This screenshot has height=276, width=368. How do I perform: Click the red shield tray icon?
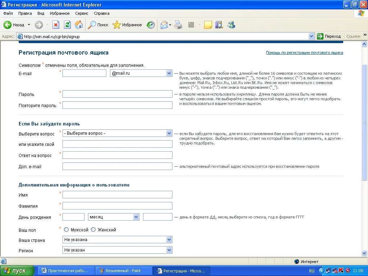348,271
